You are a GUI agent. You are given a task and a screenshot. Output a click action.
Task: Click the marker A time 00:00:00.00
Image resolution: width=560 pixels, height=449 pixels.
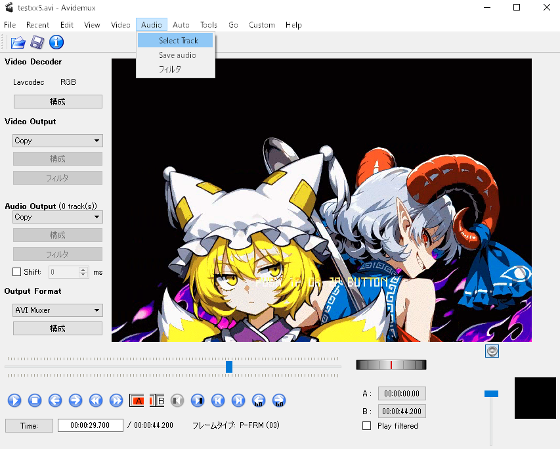click(402, 394)
